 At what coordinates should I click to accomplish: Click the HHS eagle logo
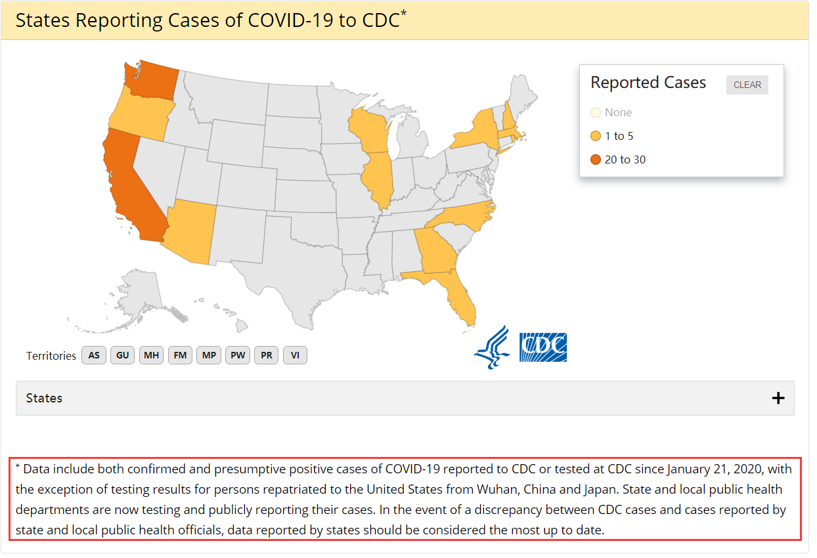click(492, 347)
